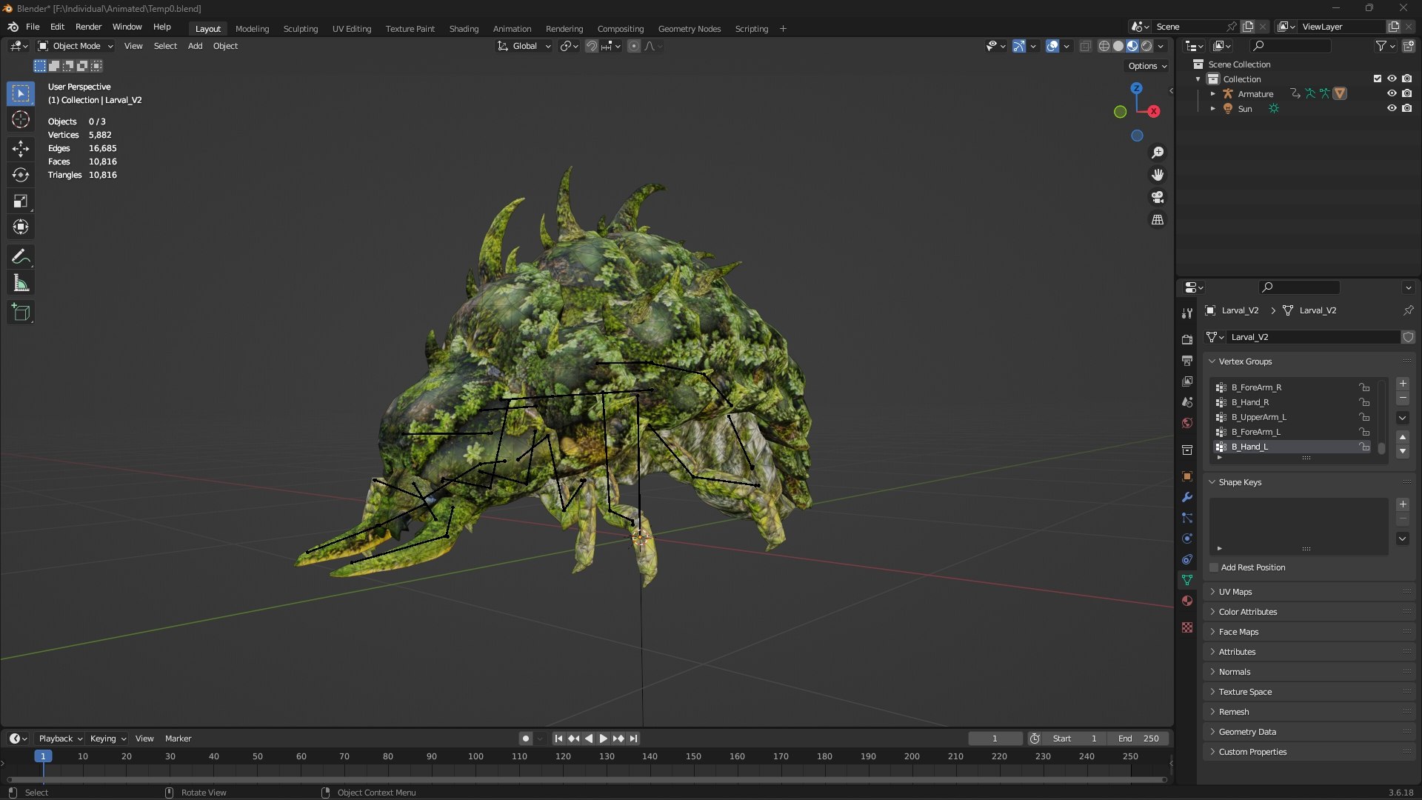Image resolution: width=1422 pixels, height=800 pixels.
Task: Expand the Armature tree item
Action: 1212,94
